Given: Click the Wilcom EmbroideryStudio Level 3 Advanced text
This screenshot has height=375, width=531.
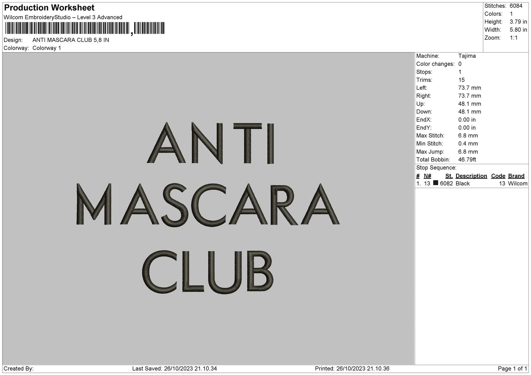Looking at the screenshot, I should point(63,17).
